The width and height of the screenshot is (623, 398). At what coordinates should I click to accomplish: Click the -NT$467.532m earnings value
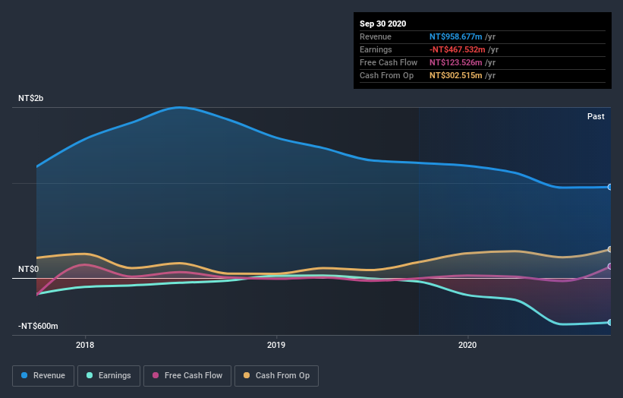458,49
